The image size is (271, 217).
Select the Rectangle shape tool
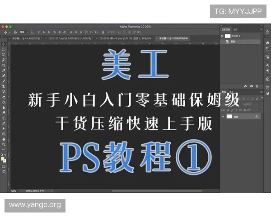tap(4, 134)
